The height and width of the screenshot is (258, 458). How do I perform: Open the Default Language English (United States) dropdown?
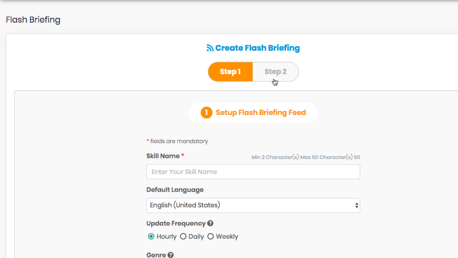coord(253,205)
